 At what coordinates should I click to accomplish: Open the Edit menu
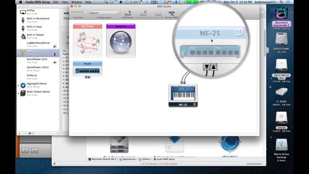[56, 2]
